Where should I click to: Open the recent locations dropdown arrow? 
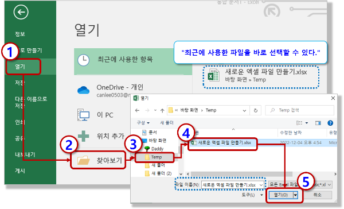point(155,110)
